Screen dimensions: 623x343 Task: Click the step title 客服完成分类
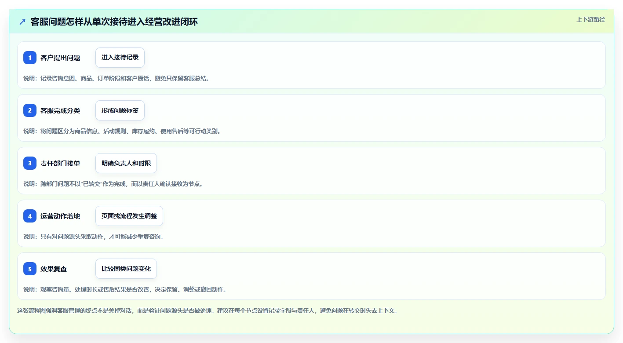pos(60,110)
